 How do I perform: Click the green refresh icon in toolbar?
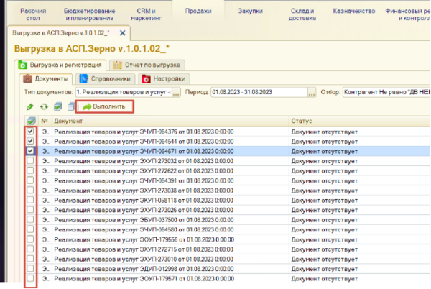coord(42,106)
